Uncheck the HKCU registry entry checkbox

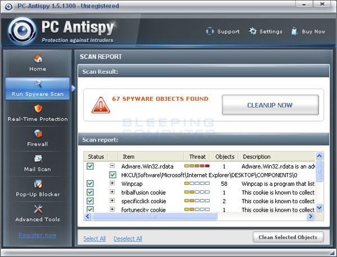113,175
